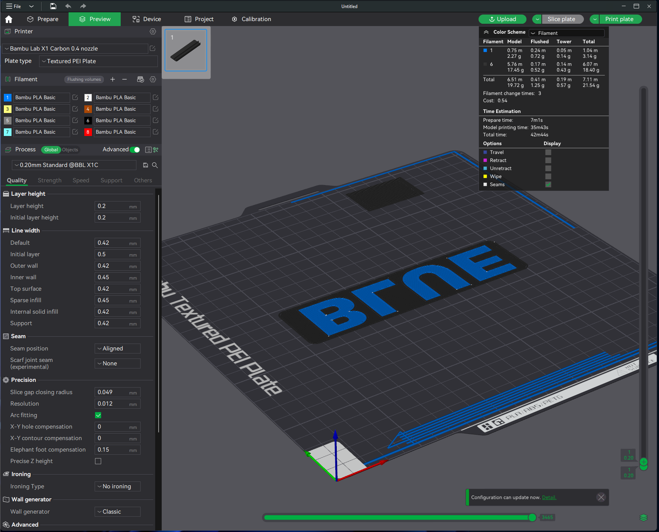This screenshot has height=532, width=659.
Task: Uncheck Seams display checkbox
Action: 548,185
